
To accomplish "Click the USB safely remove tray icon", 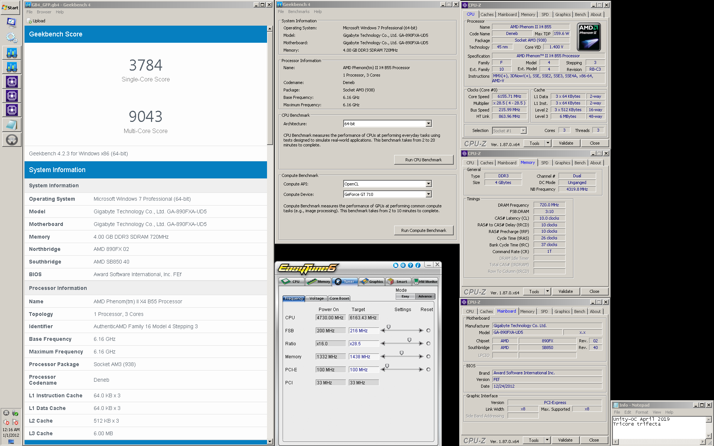I will point(15,413).
